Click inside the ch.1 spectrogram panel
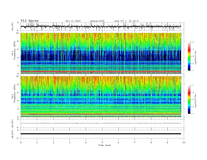The width and height of the screenshot is (207, 160). click(101, 53)
